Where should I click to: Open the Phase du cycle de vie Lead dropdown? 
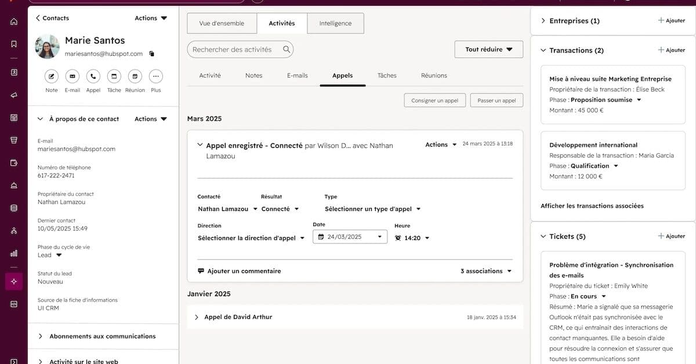pos(50,255)
